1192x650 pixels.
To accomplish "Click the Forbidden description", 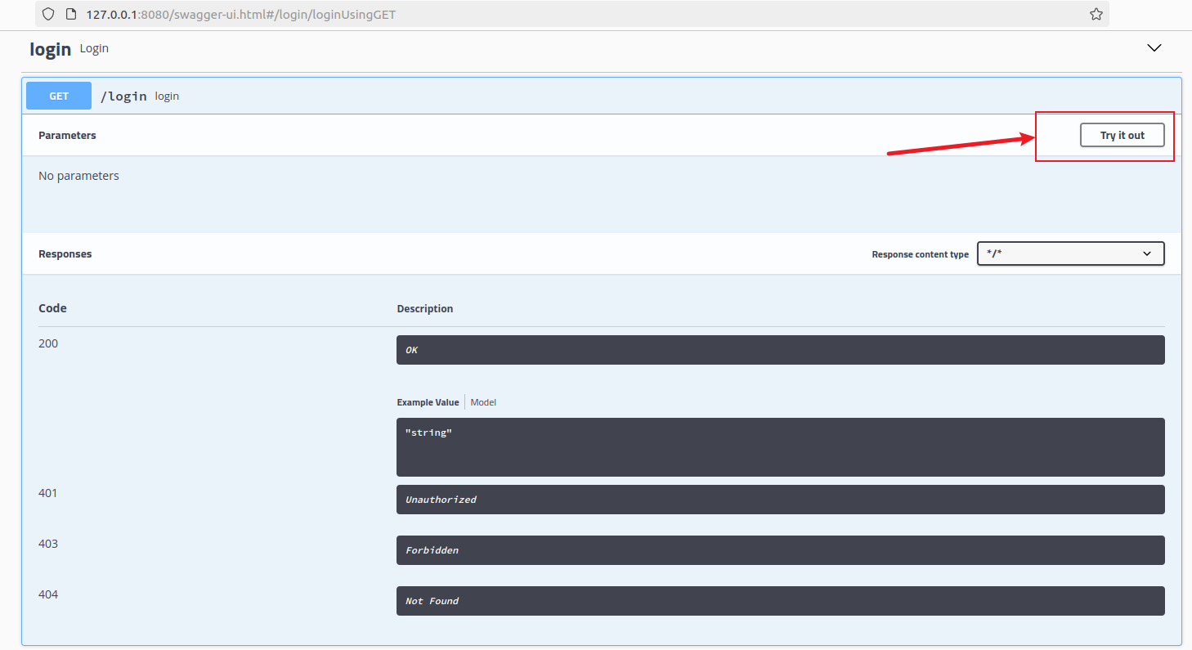I will pyautogui.click(x=780, y=550).
